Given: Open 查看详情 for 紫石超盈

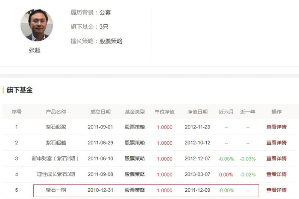Looking at the screenshot, I should (276, 127).
